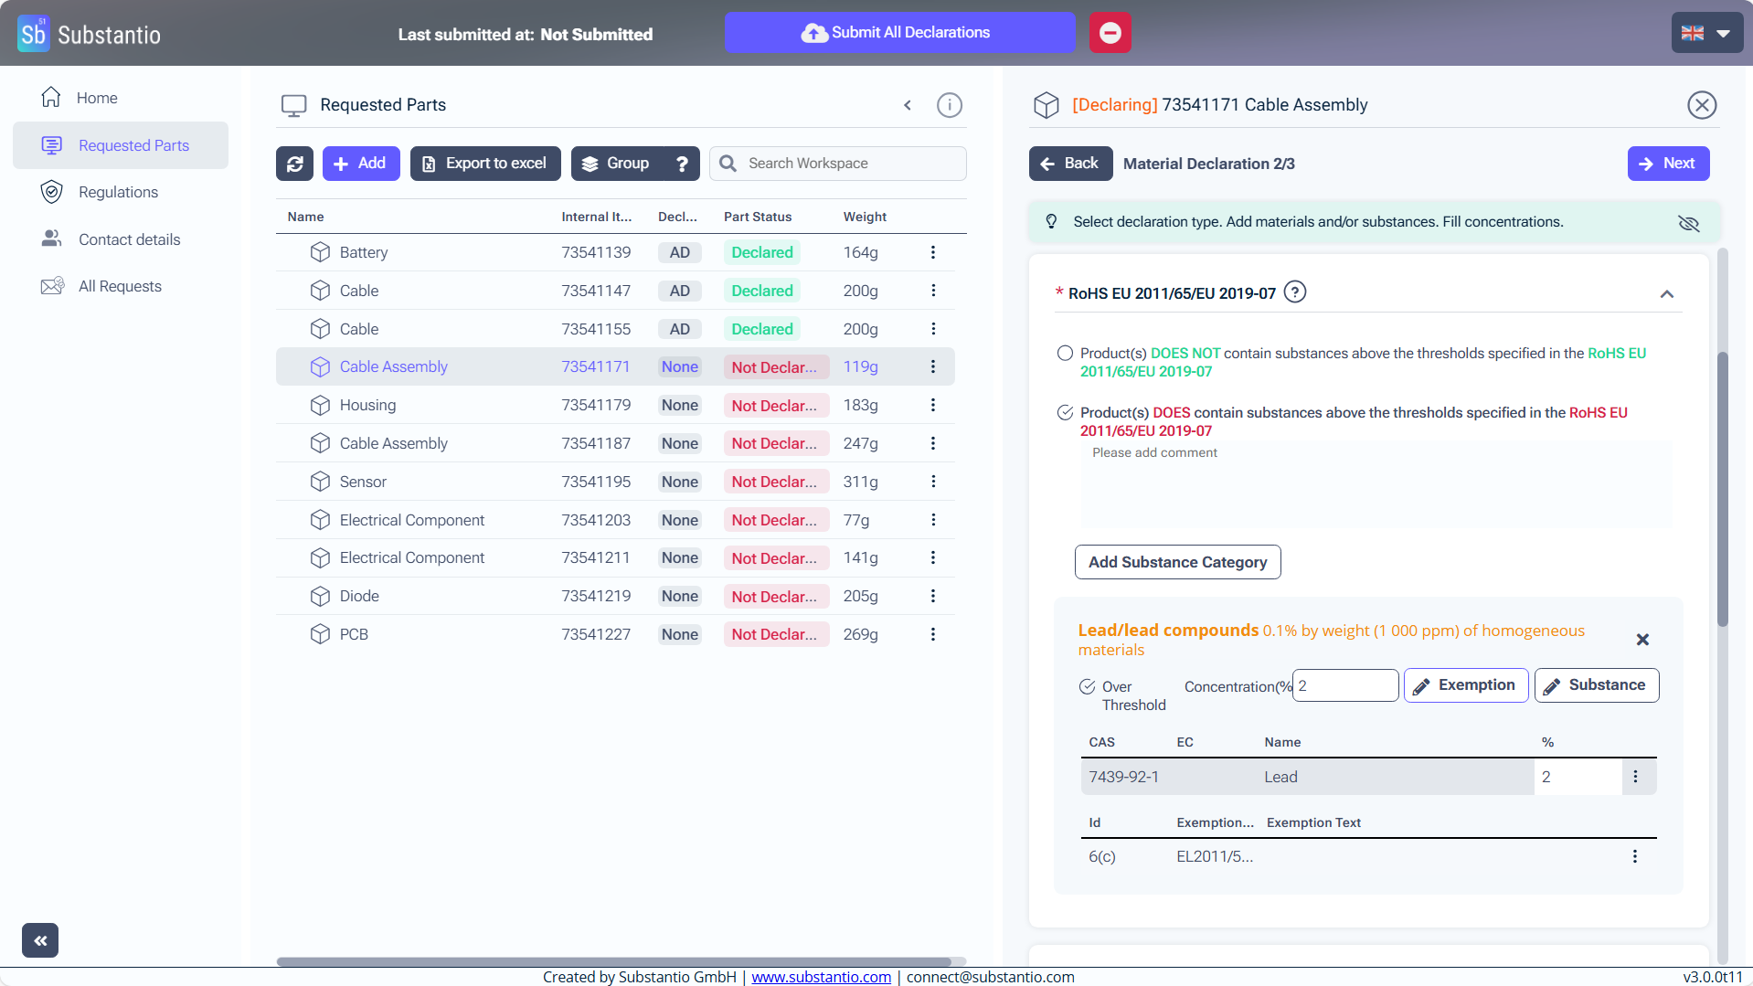Open the Requested Parts info icon
The image size is (1753, 986).
pos(950,105)
